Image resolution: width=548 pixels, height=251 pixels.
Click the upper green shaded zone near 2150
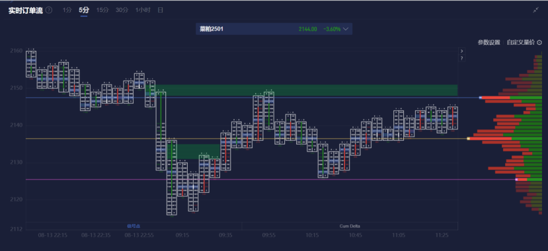point(307,90)
